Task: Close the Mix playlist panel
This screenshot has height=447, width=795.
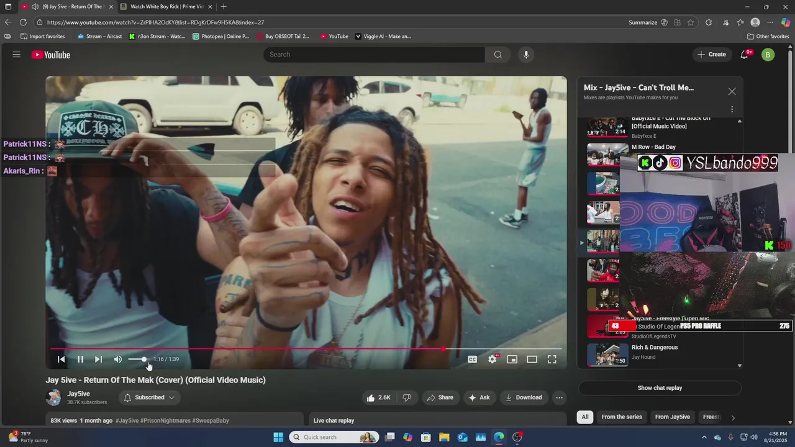Action: click(732, 91)
